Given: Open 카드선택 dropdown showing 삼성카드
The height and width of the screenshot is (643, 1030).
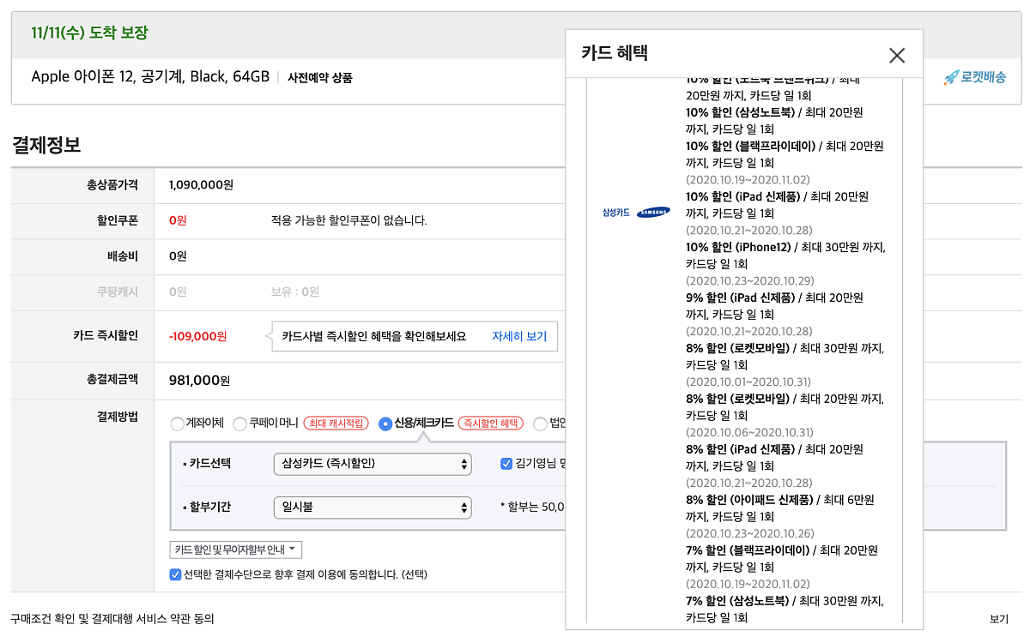Looking at the screenshot, I should tap(373, 464).
